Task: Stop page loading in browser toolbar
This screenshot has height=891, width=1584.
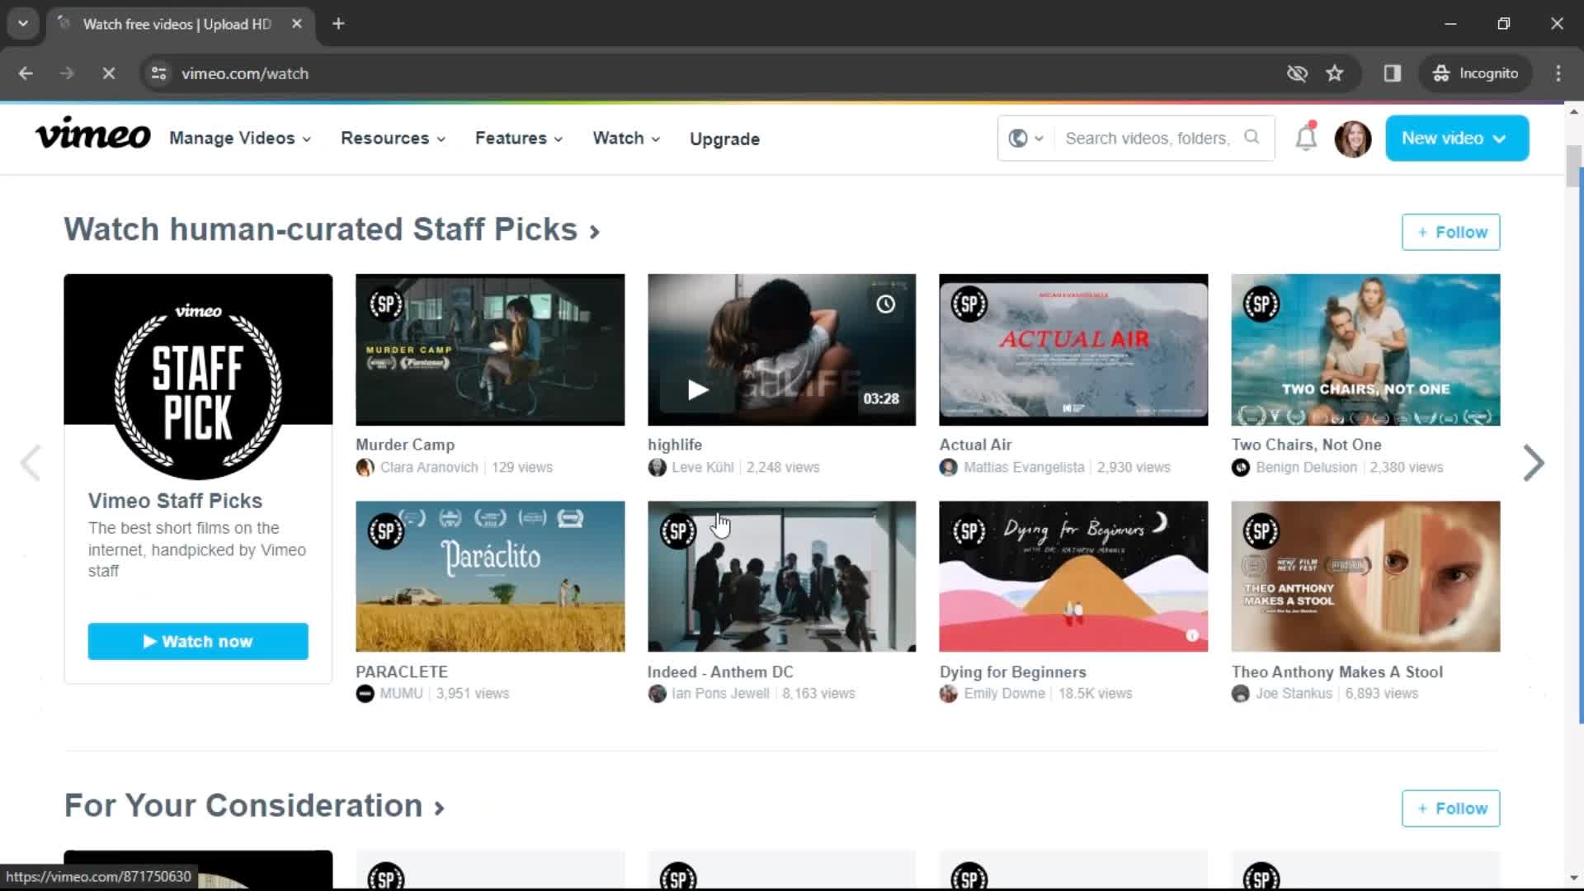Action: [108, 73]
